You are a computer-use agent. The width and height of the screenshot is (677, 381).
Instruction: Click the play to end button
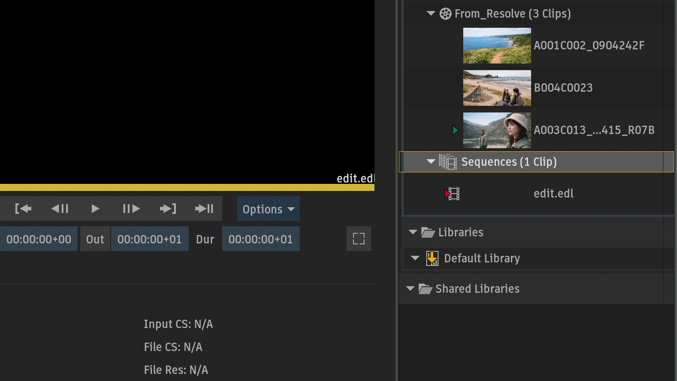point(204,209)
